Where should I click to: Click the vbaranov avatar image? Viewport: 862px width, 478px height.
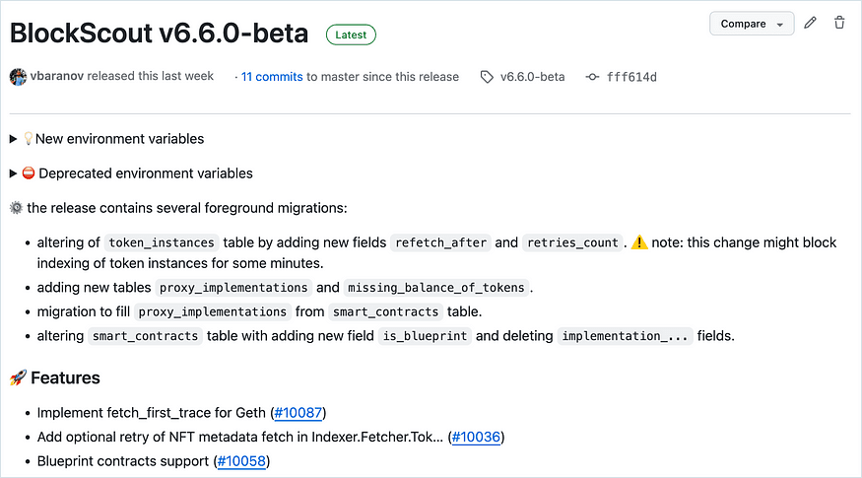[18, 77]
